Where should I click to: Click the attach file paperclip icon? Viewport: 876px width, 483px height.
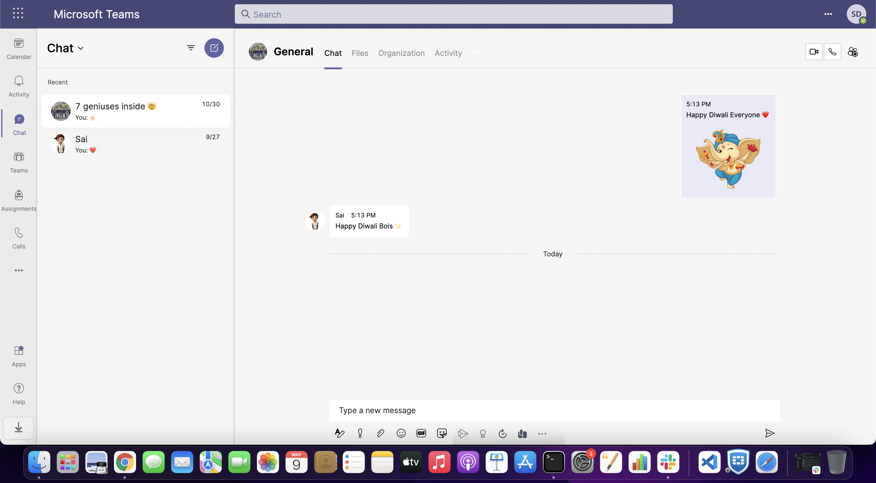[380, 433]
